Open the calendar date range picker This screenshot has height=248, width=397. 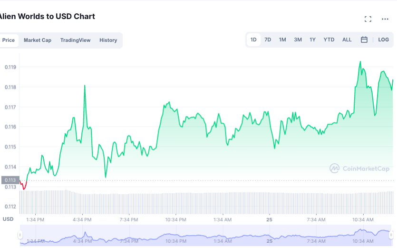(x=364, y=40)
